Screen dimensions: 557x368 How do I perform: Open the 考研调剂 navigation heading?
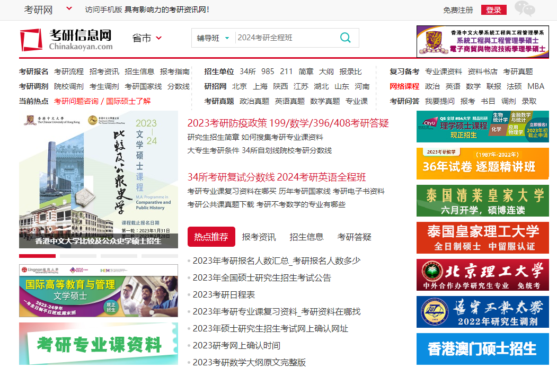tap(34, 86)
